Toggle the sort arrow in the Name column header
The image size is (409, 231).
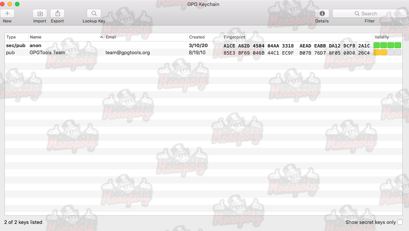pos(102,37)
